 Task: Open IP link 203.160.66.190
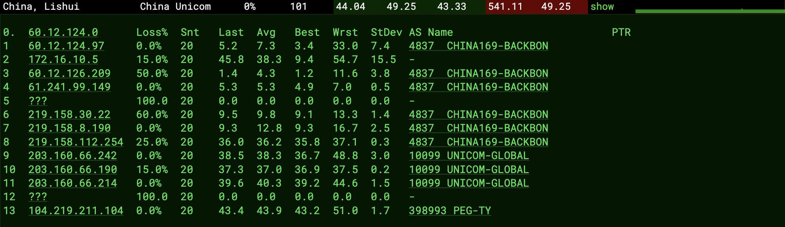(x=72, y=170)
